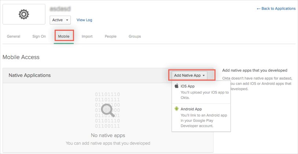The width and height of the screenshot is (298, 154).
Task: Click the gear app logo icon
Action: 24,14
